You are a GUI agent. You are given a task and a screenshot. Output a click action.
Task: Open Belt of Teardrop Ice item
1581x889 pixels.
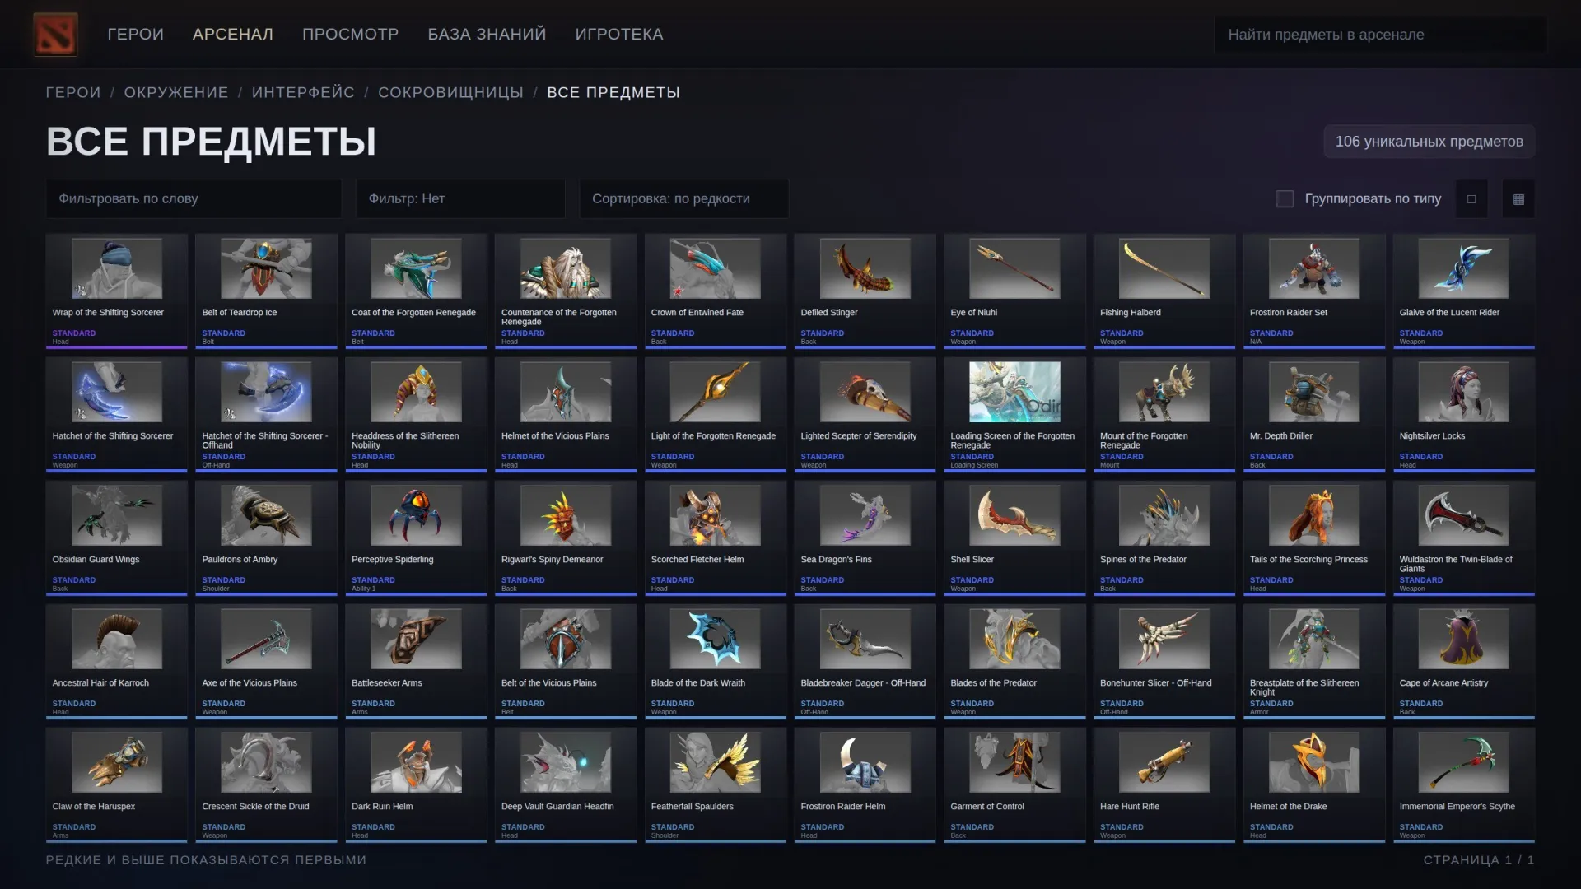click(x=266, y=291)
